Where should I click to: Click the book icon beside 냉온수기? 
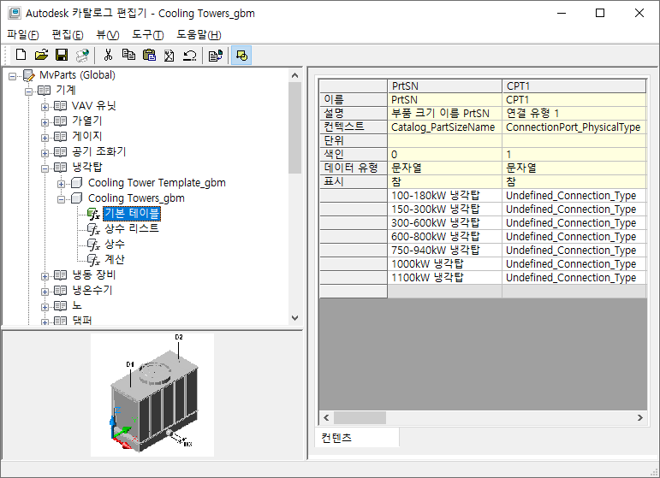click(60, 291)
